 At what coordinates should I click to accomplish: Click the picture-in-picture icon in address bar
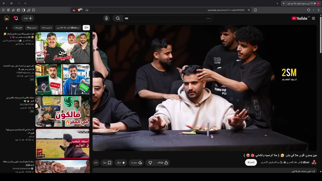(87, 10)
